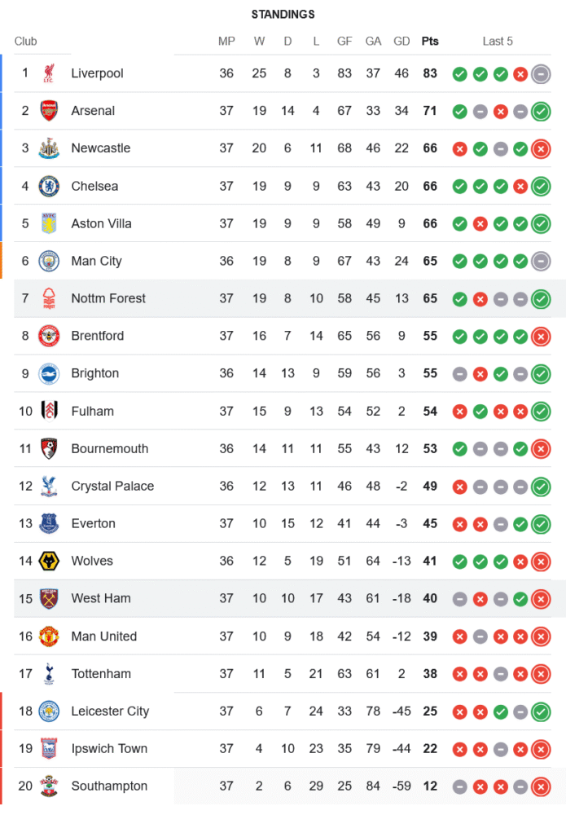Click Newcastle's latest loss result icon
Image resolution: width=566 pixels, height=815 pixels.
click(540, 148)
